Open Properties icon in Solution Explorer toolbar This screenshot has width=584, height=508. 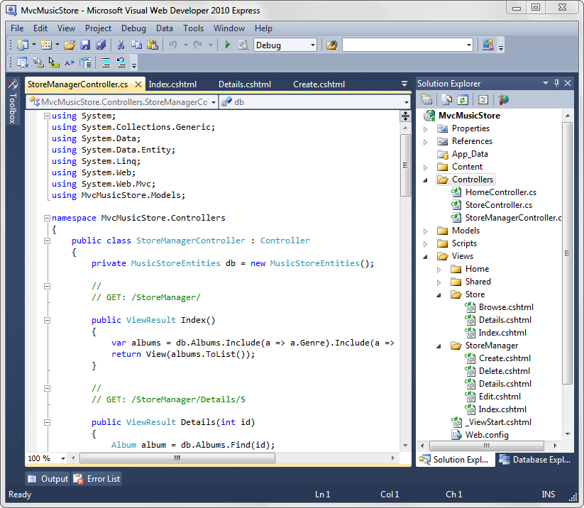(426, 100)
